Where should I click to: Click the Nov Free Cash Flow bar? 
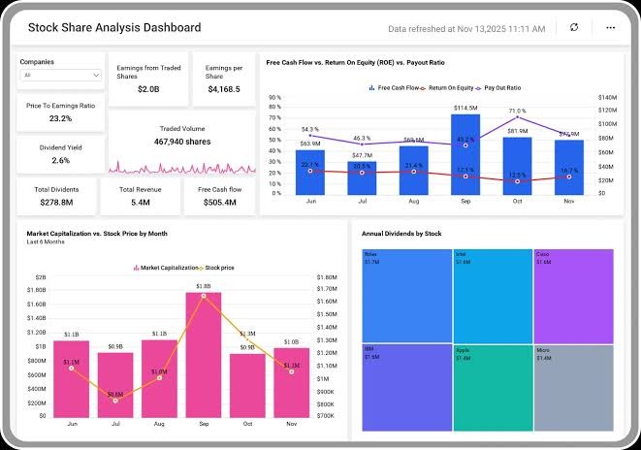[569, 168]
